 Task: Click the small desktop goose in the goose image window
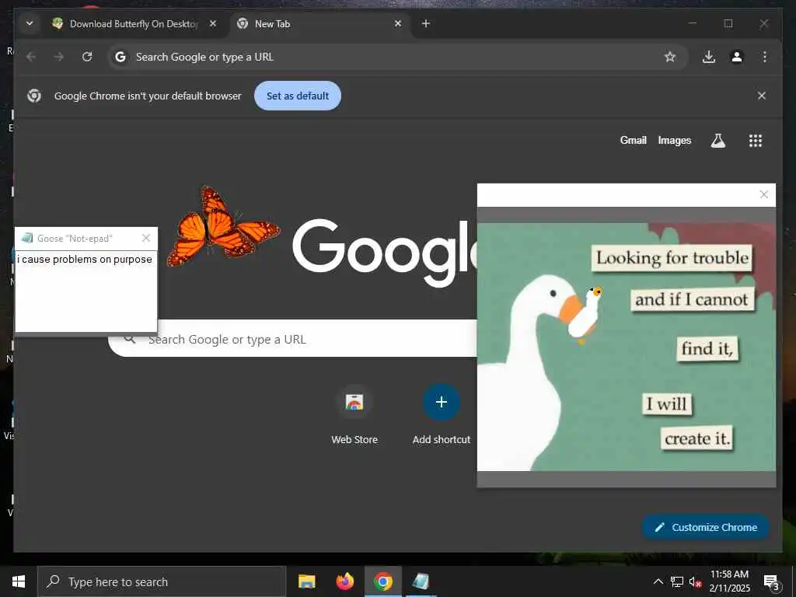tap(585, 315)
